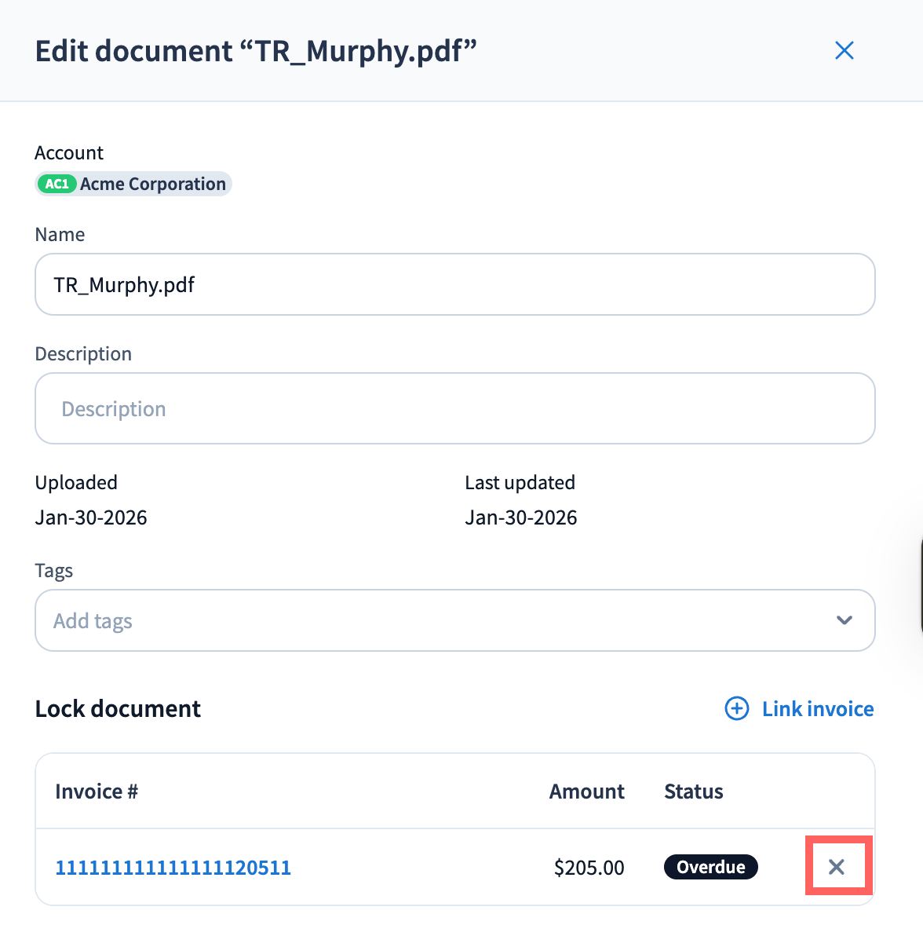This screenshot has height=936, width=923.
Task: Click the green AC1 account badge
Action: click(57, 184)
